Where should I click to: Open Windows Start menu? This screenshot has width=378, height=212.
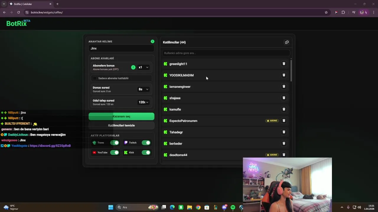point(111,207)
